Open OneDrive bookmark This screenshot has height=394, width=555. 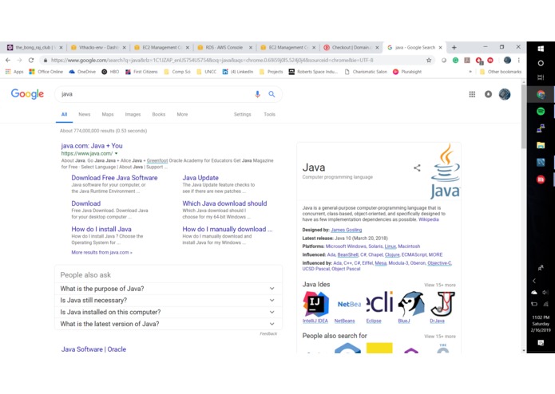click(82, 72)
